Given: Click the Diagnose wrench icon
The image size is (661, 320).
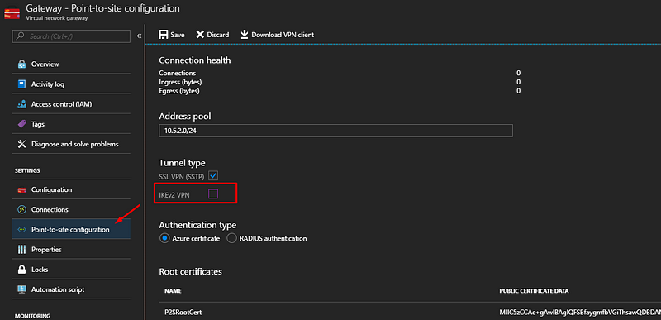Looking at the screenshot, I should 21,144.
